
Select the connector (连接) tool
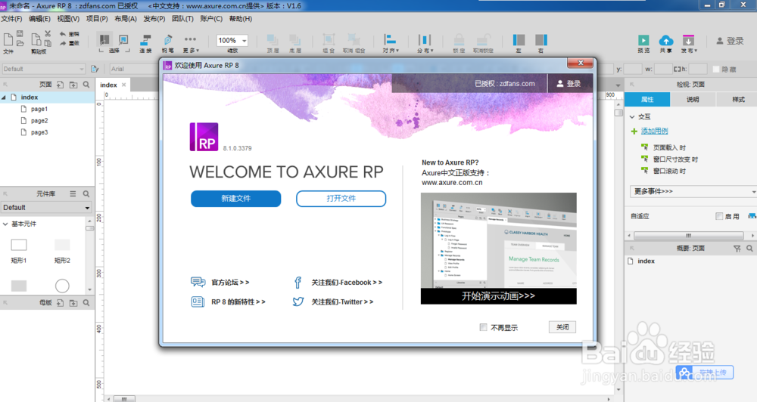145,40
